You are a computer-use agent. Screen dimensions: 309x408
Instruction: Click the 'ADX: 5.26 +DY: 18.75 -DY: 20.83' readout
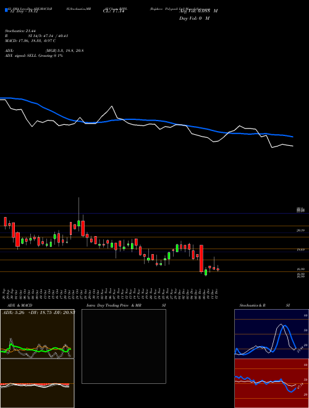tap(38, 313)
